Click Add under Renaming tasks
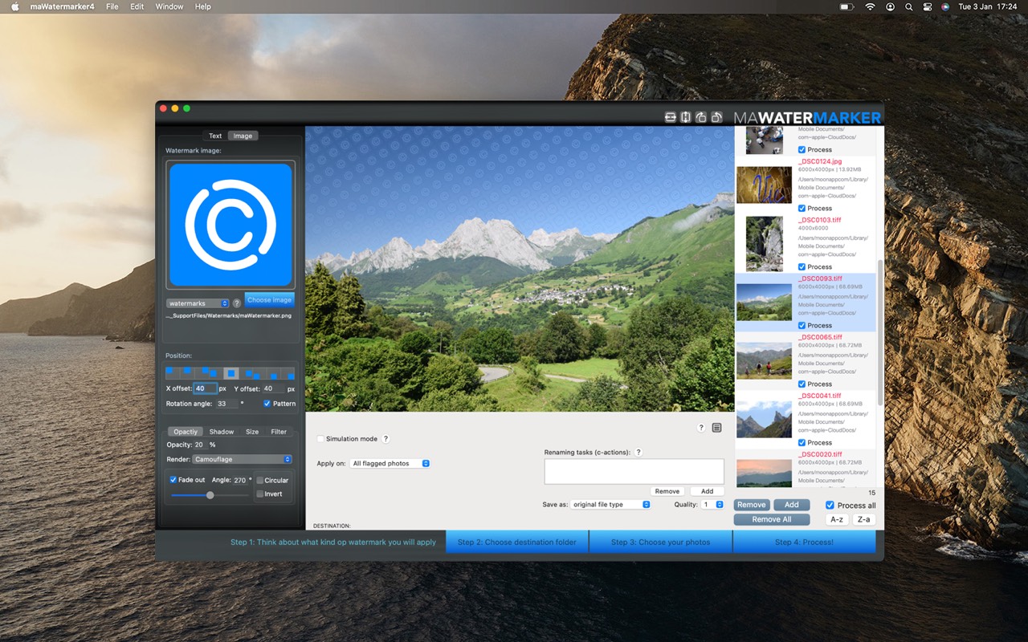Image resolution: width=1028 pixels, height=642 pixels. (707, 491)
